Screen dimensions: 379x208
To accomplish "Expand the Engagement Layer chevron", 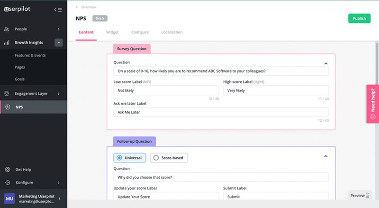I will point(58,94).
